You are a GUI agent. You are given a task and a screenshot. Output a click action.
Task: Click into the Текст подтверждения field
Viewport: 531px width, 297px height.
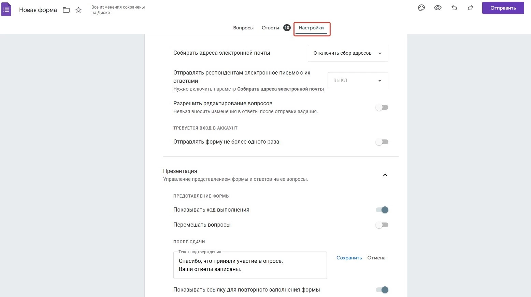(x=250, y=265)
